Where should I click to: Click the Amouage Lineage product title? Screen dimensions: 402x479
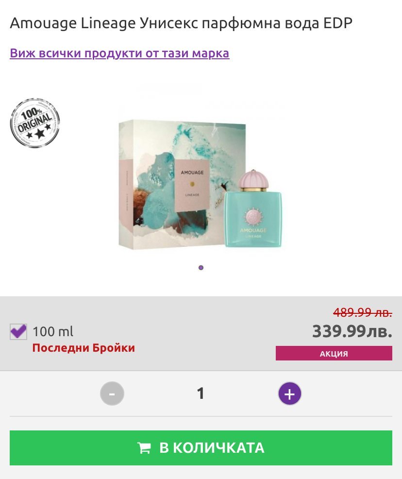[x=181, y=23]
